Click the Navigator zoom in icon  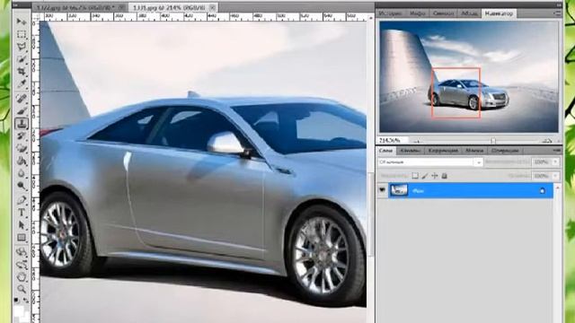coord(547,141)
